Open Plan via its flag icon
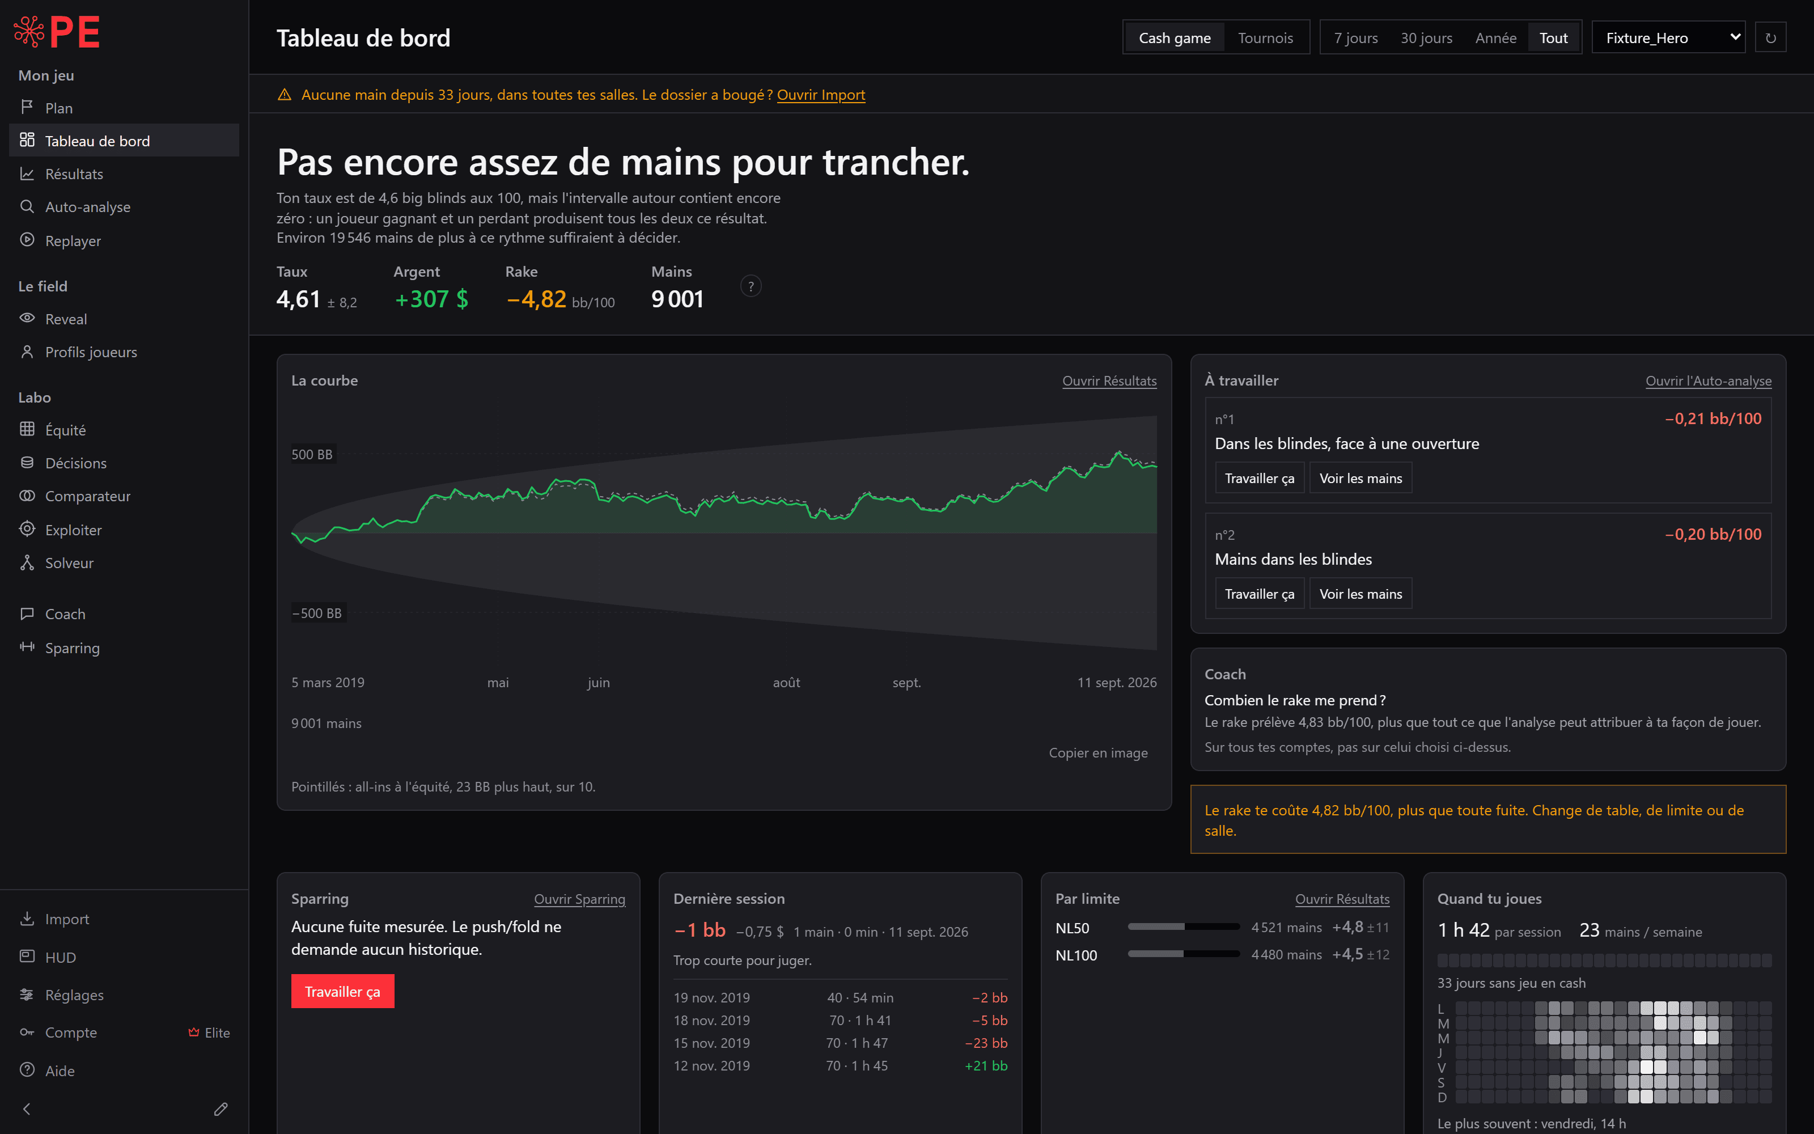The width and height of the screenshot is (1814, 1134). pyautogui.click(x=27, y=107)
